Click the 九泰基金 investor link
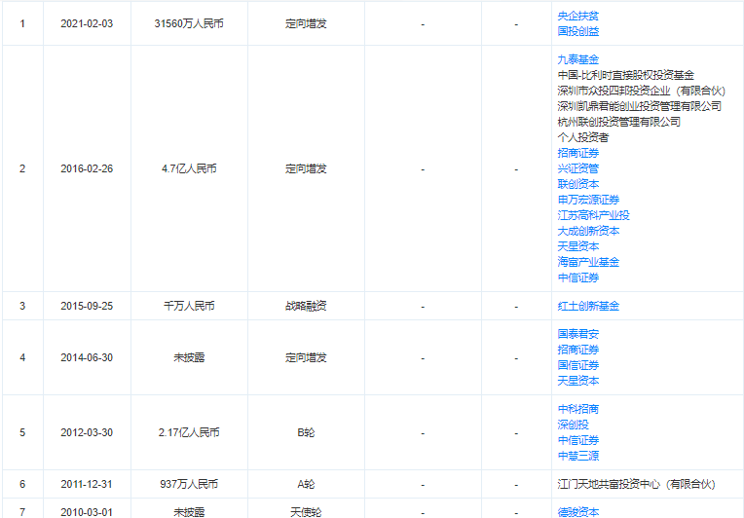The image size is (744, 518). coord(577,59)
